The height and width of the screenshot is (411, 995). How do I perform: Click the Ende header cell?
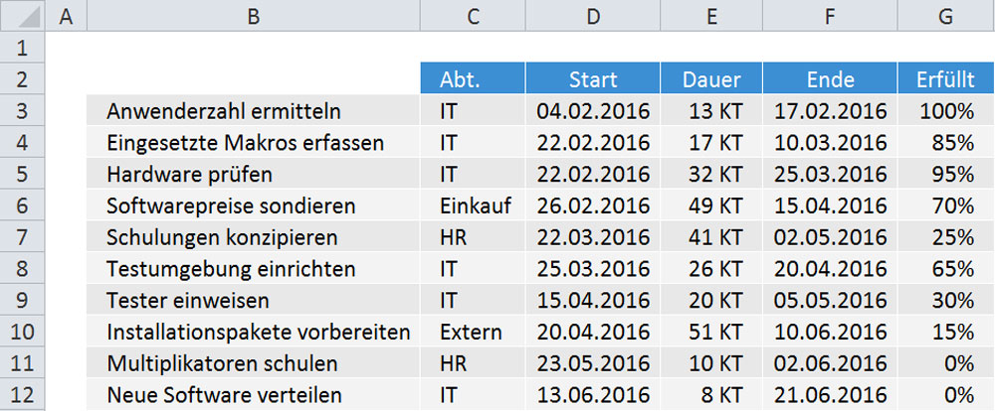pos(831,79)
